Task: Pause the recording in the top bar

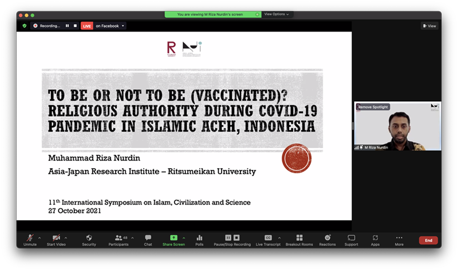Action: point(67,26)
